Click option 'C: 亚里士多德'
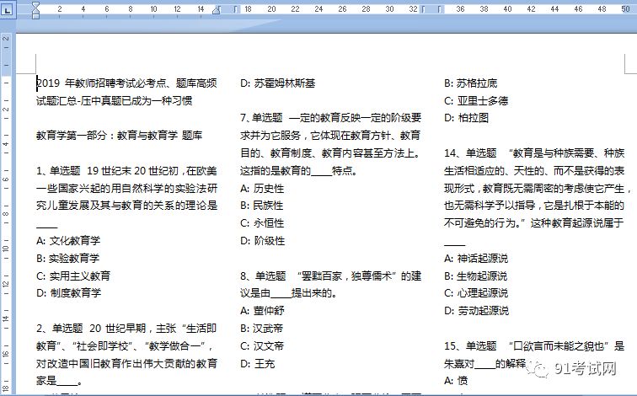 (x=476, y=101)
